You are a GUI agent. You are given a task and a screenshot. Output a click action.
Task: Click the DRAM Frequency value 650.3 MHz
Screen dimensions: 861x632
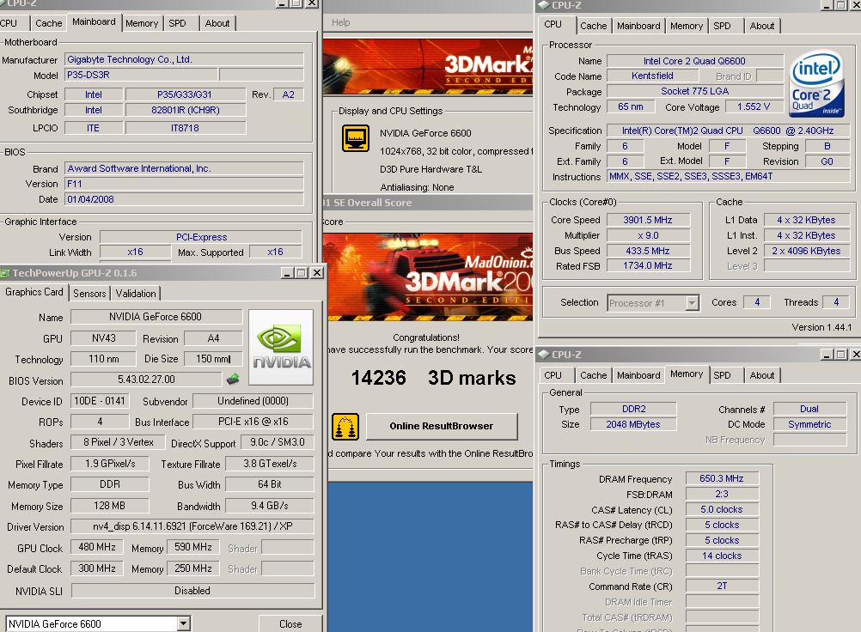click(x=722, y=478)
